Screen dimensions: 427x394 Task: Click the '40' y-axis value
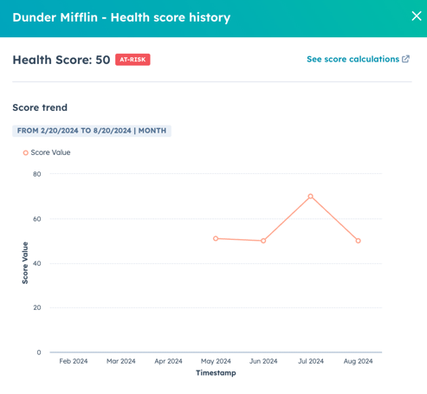pyautogui.click(x=37, y=263)
